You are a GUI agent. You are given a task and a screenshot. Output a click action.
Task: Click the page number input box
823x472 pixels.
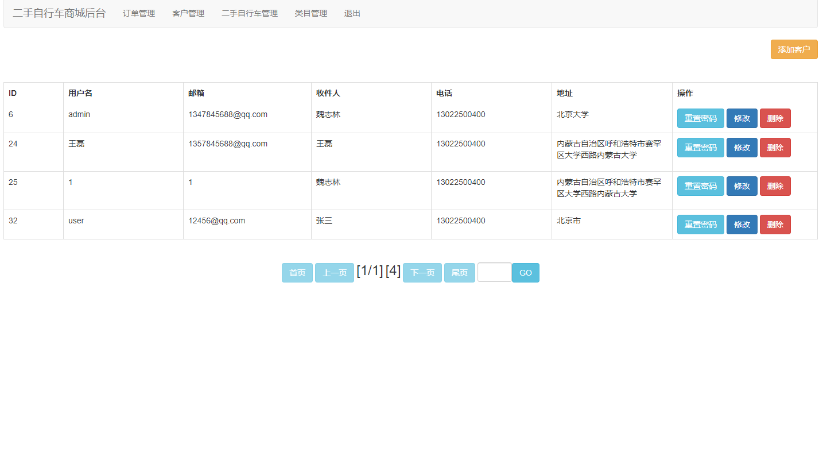point(494,272)
